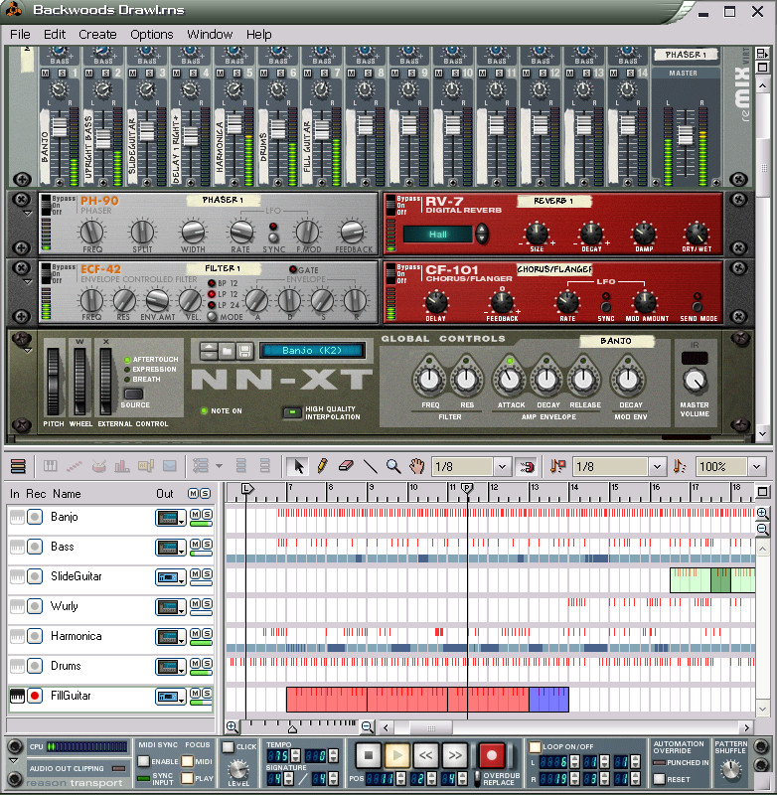Image resolution: width=777 pixels, height=795 pixels.
Task: Select the Pencil tool
Action: (x=322, y=466)
